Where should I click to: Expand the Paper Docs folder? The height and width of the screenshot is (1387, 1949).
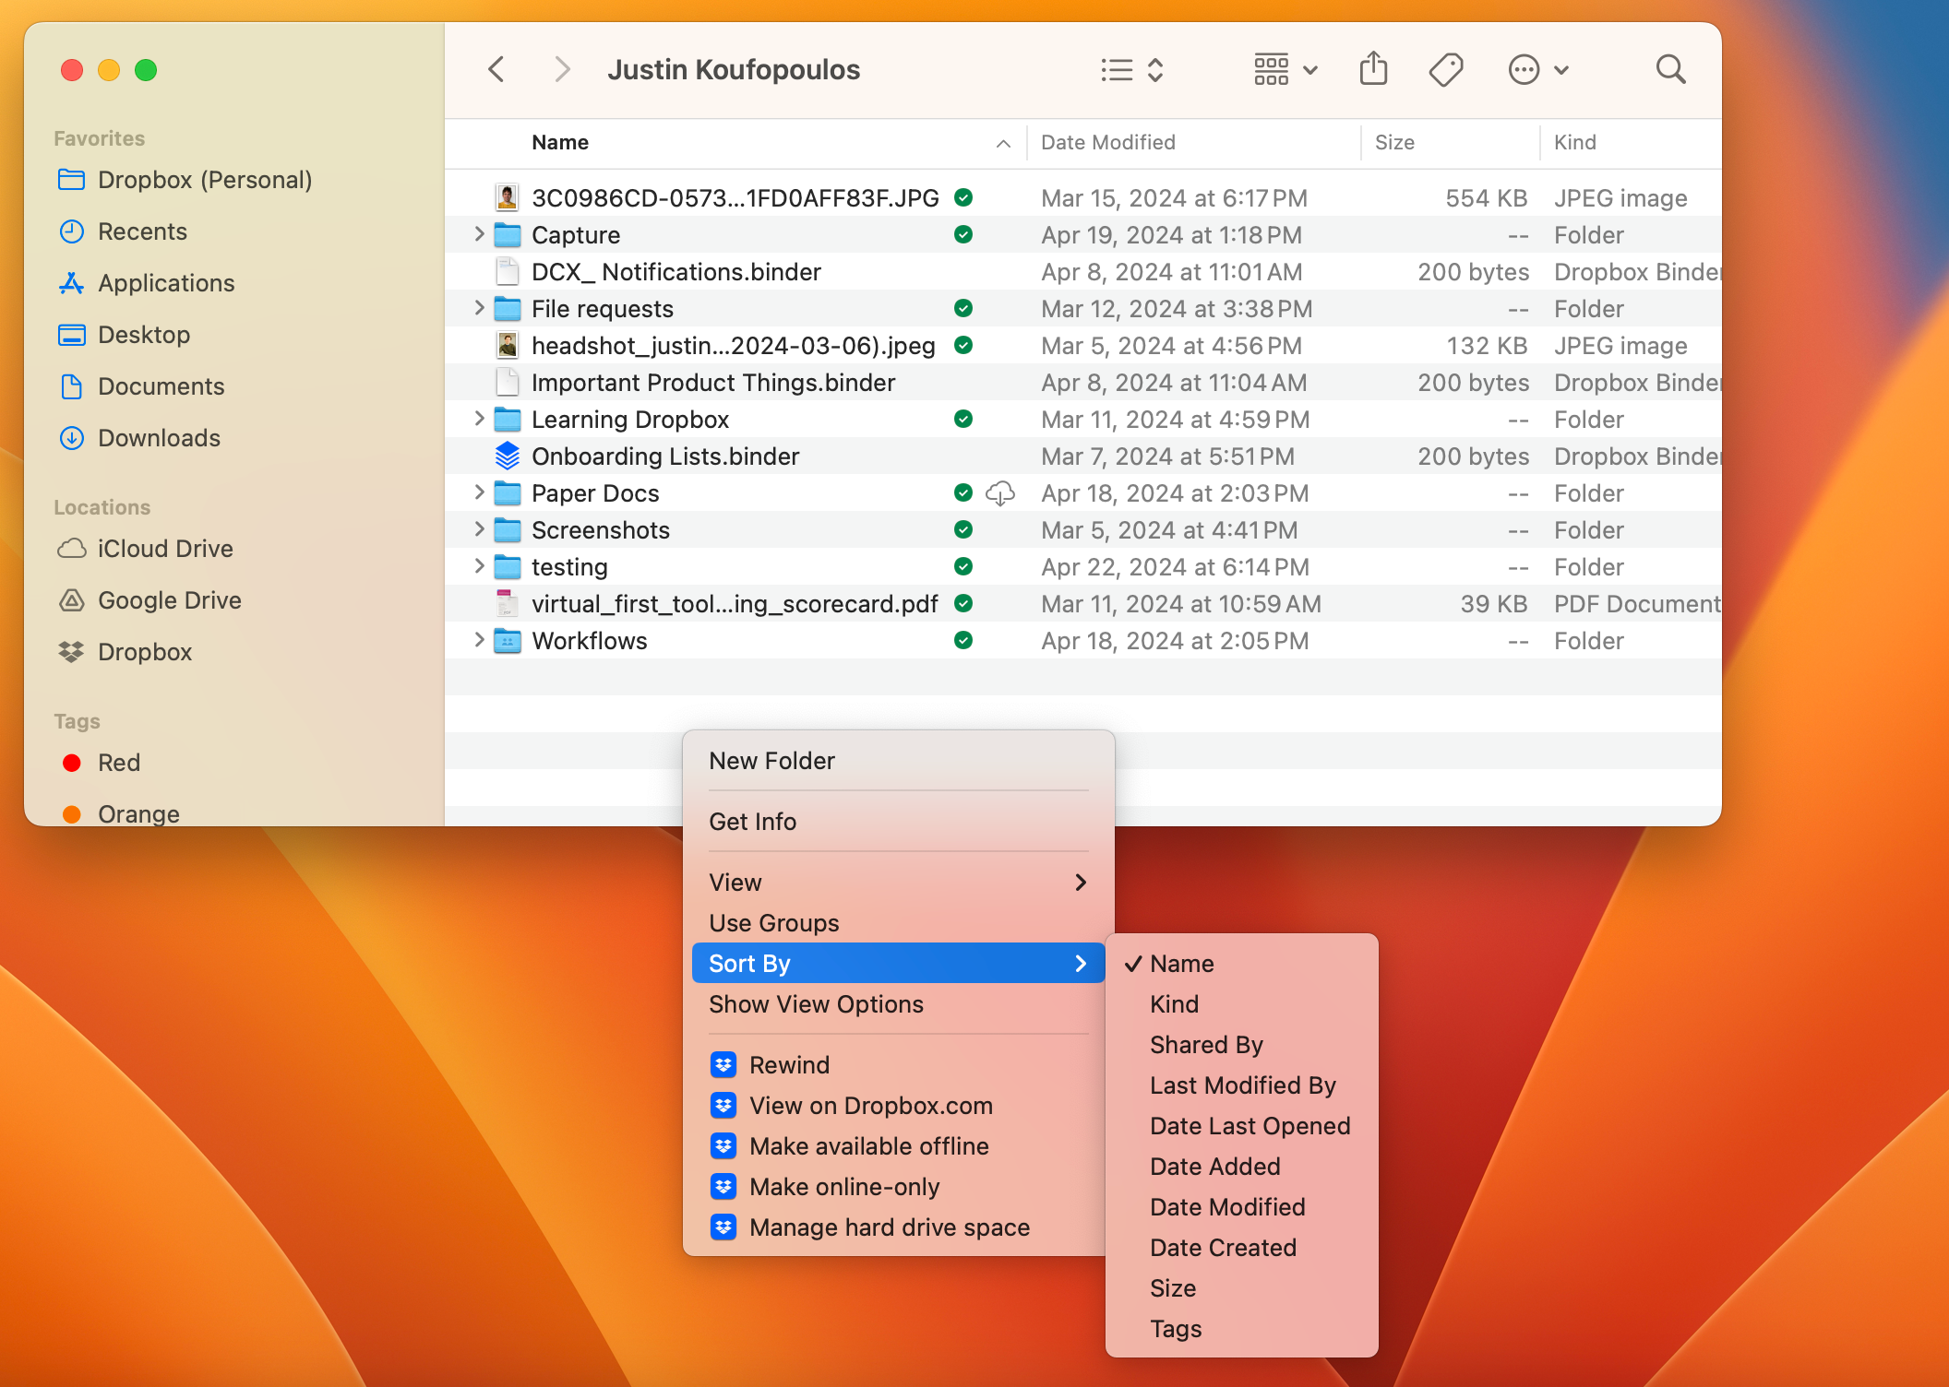(479, 492)
